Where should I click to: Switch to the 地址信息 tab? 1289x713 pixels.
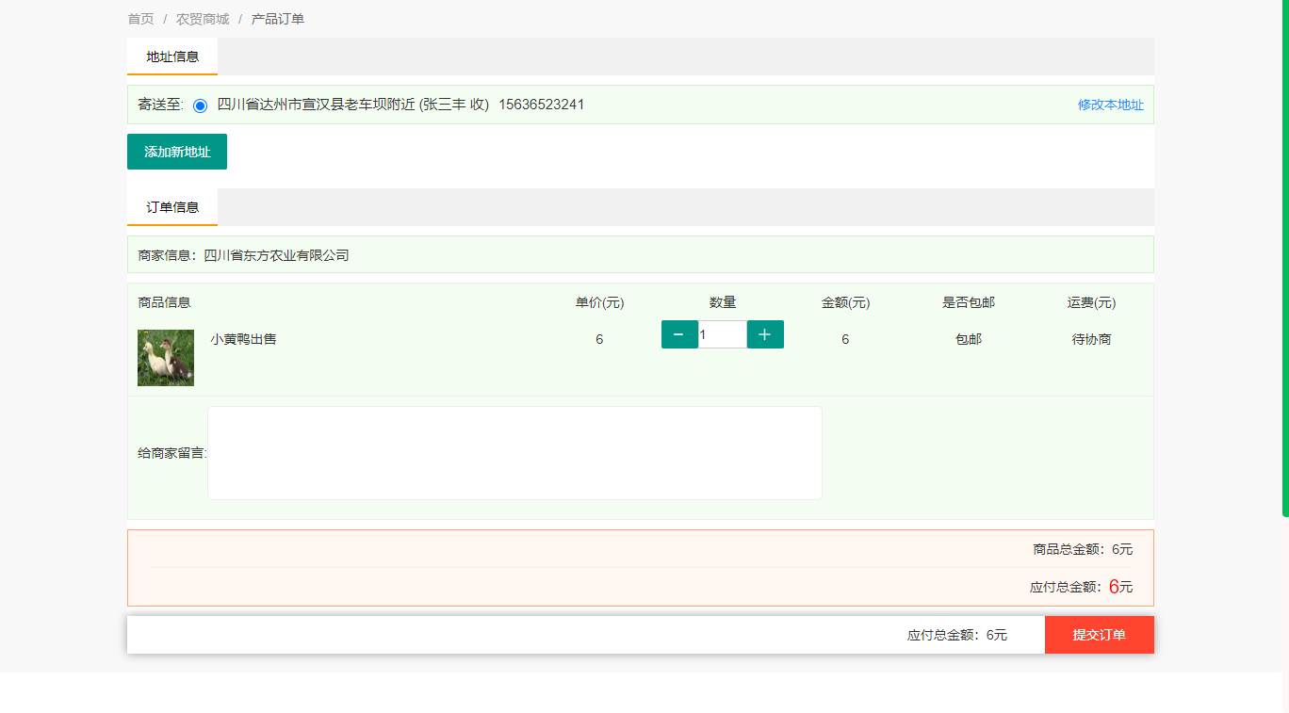(172, 57)
